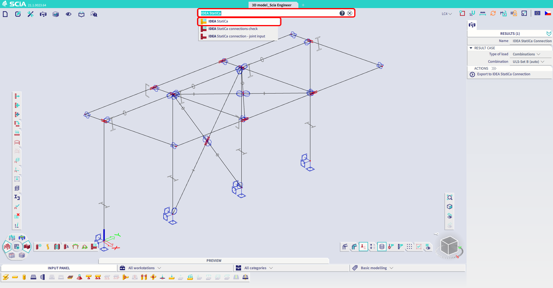Screen dimensions: 553x288
Task: Click the green portal frame icon in process toolbar
Action: 75,247
